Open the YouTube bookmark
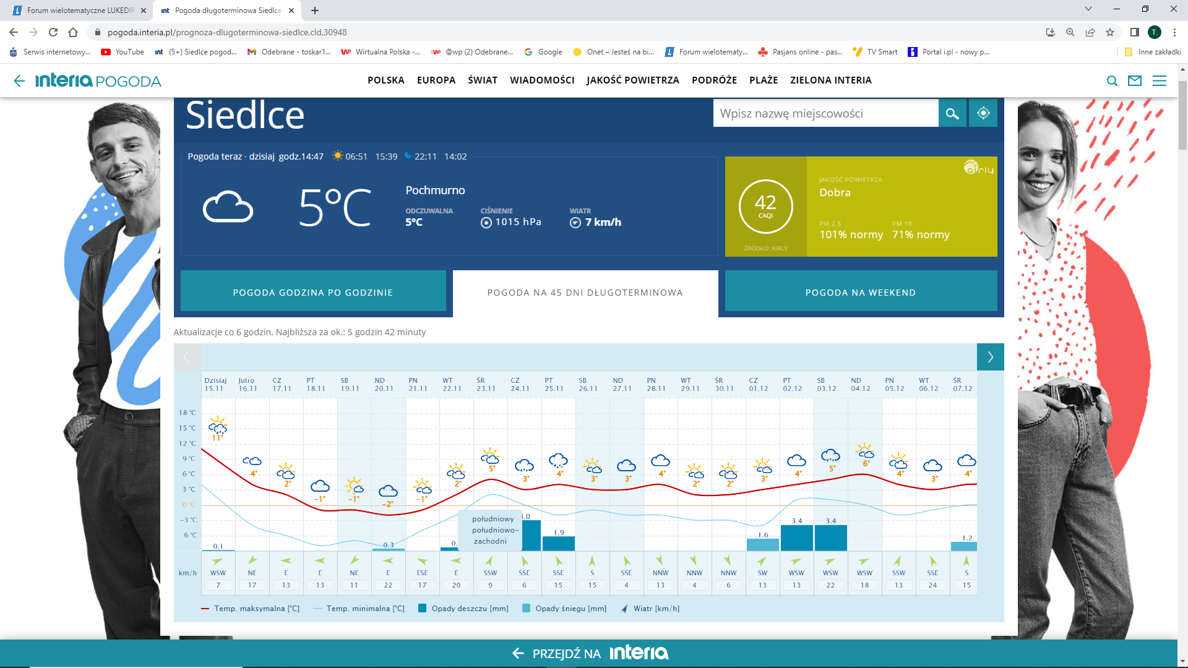 pyautogui.click(x=123, y=52)
